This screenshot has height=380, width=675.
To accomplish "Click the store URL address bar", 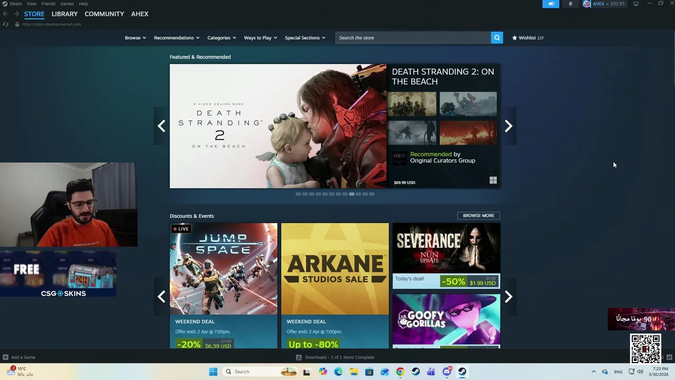I will (52, 24).
